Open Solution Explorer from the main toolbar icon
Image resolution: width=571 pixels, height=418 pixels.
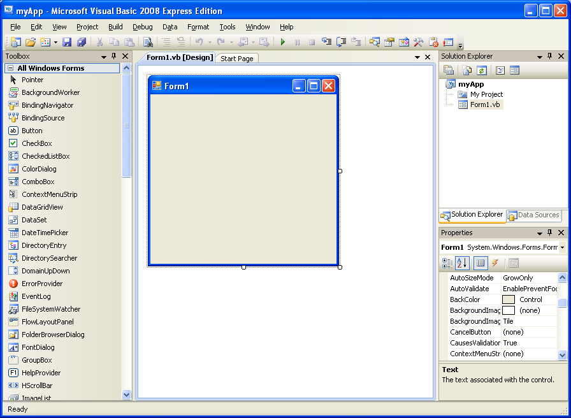pos(374,42)
